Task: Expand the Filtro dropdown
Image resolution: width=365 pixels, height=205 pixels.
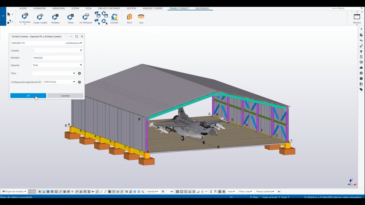Action: (x=54, y=73)
